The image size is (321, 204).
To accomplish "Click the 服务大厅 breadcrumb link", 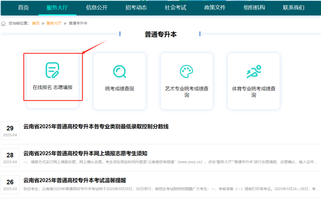I will (x=54, y=23).
